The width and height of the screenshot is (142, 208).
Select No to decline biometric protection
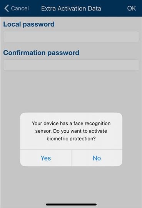97,158
